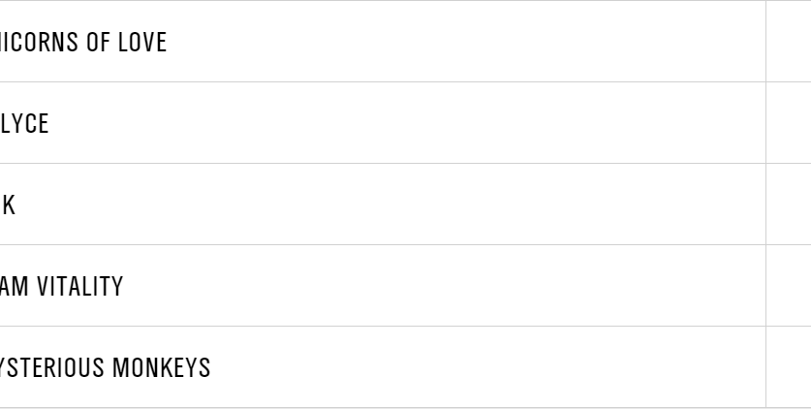Click the bottom border under Mysterious Monkeys row
The height and width of the screenshot is (409, 811).
(388, 407)
